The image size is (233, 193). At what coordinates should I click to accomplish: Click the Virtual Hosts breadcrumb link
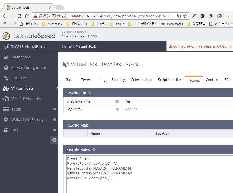[x=86, y=46]
